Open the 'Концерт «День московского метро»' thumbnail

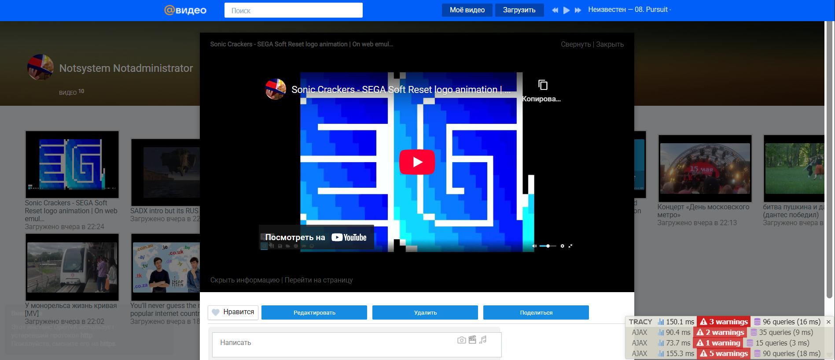tap(705, 168)
